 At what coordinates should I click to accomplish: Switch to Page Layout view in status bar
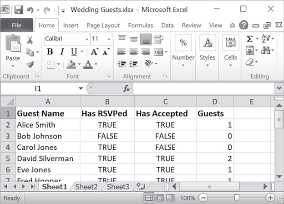(x=159, y=198)
